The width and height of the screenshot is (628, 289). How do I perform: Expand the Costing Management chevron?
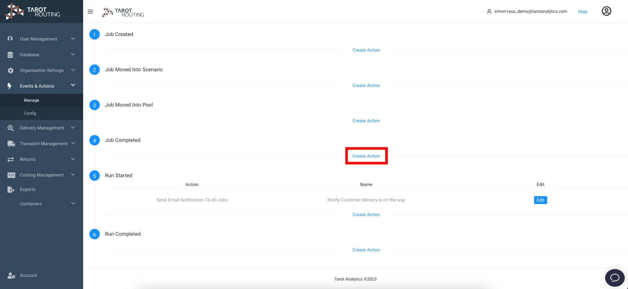(x=73, y=174)
